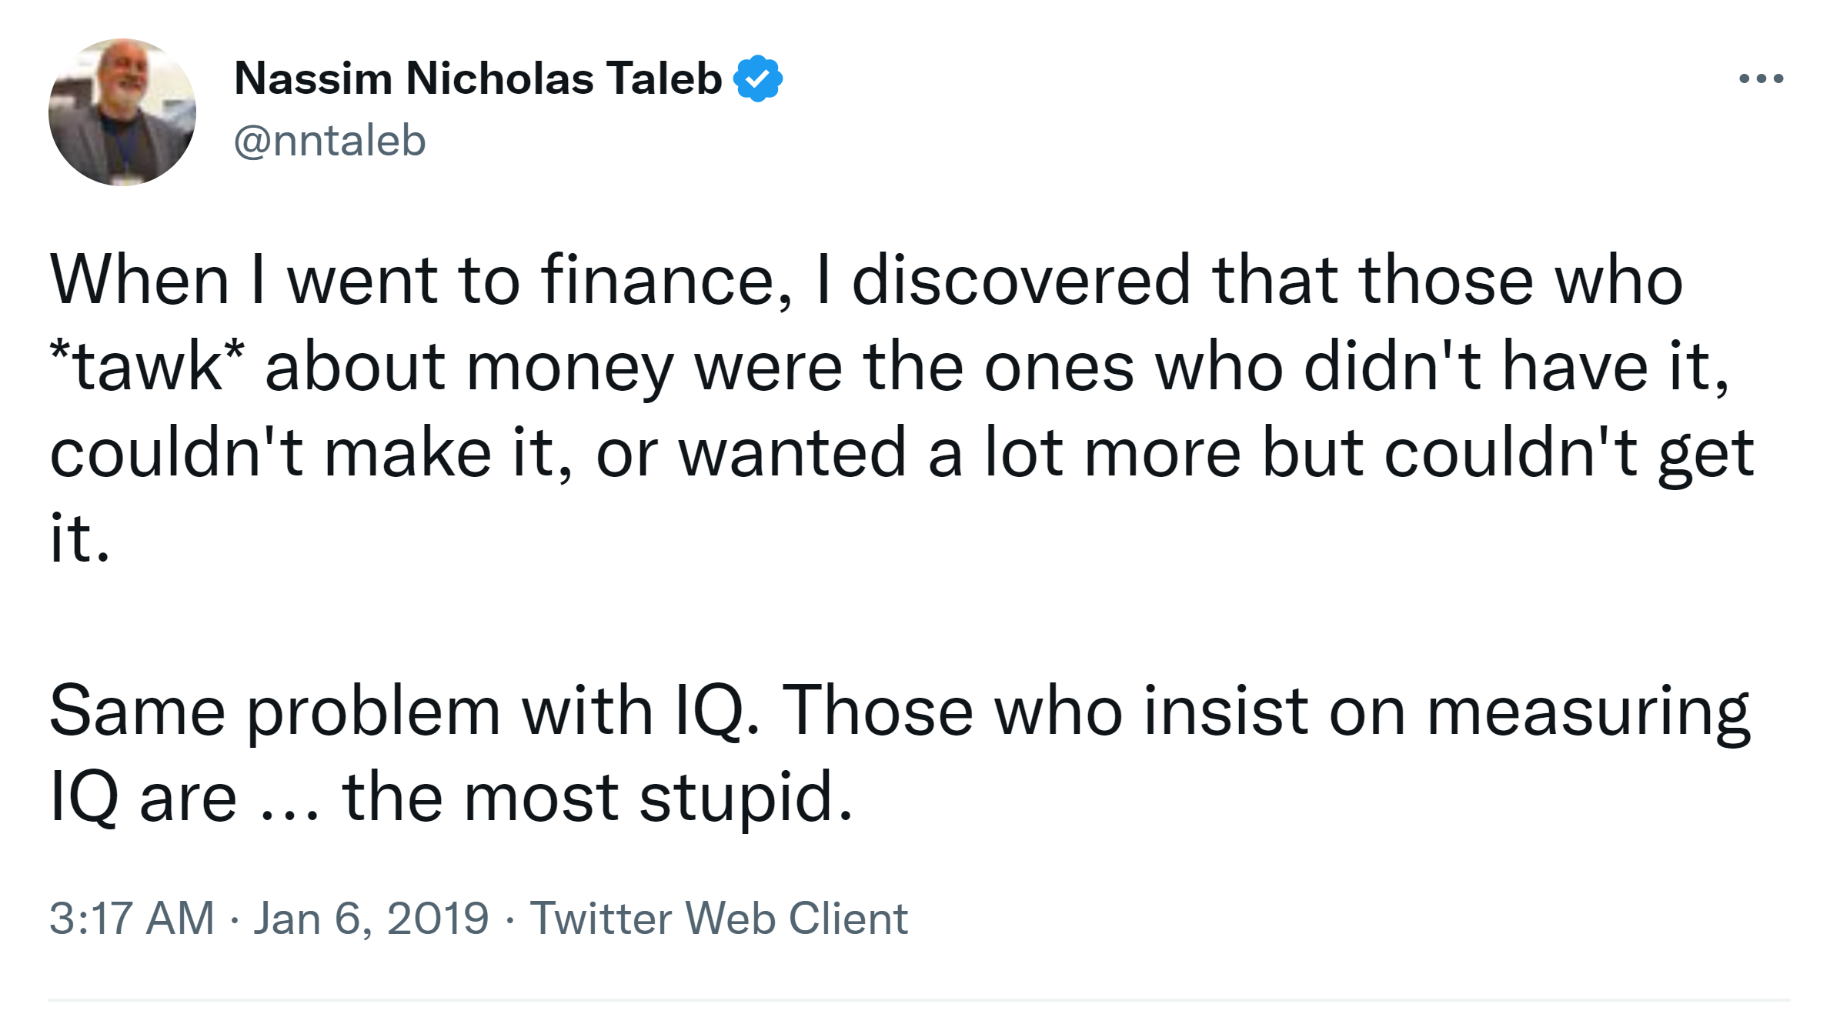Open the tweet's three-dot more options menu

click(x=1761, y=78)
